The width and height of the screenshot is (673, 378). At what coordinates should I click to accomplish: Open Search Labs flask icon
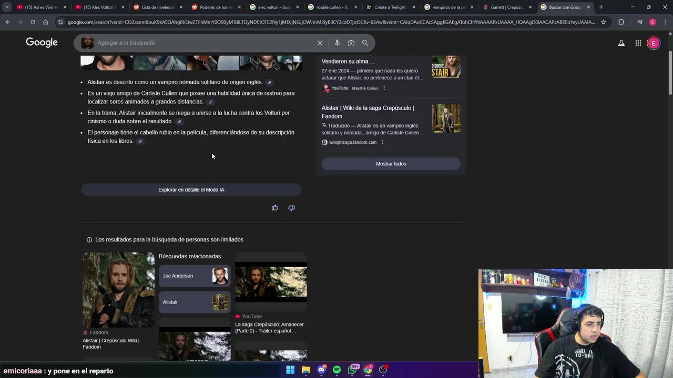pos(621,43)
